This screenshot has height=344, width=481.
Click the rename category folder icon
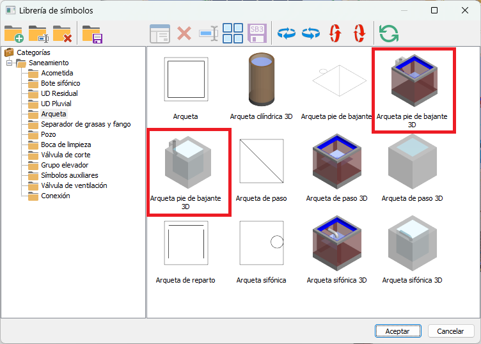(x=38, y=33)
